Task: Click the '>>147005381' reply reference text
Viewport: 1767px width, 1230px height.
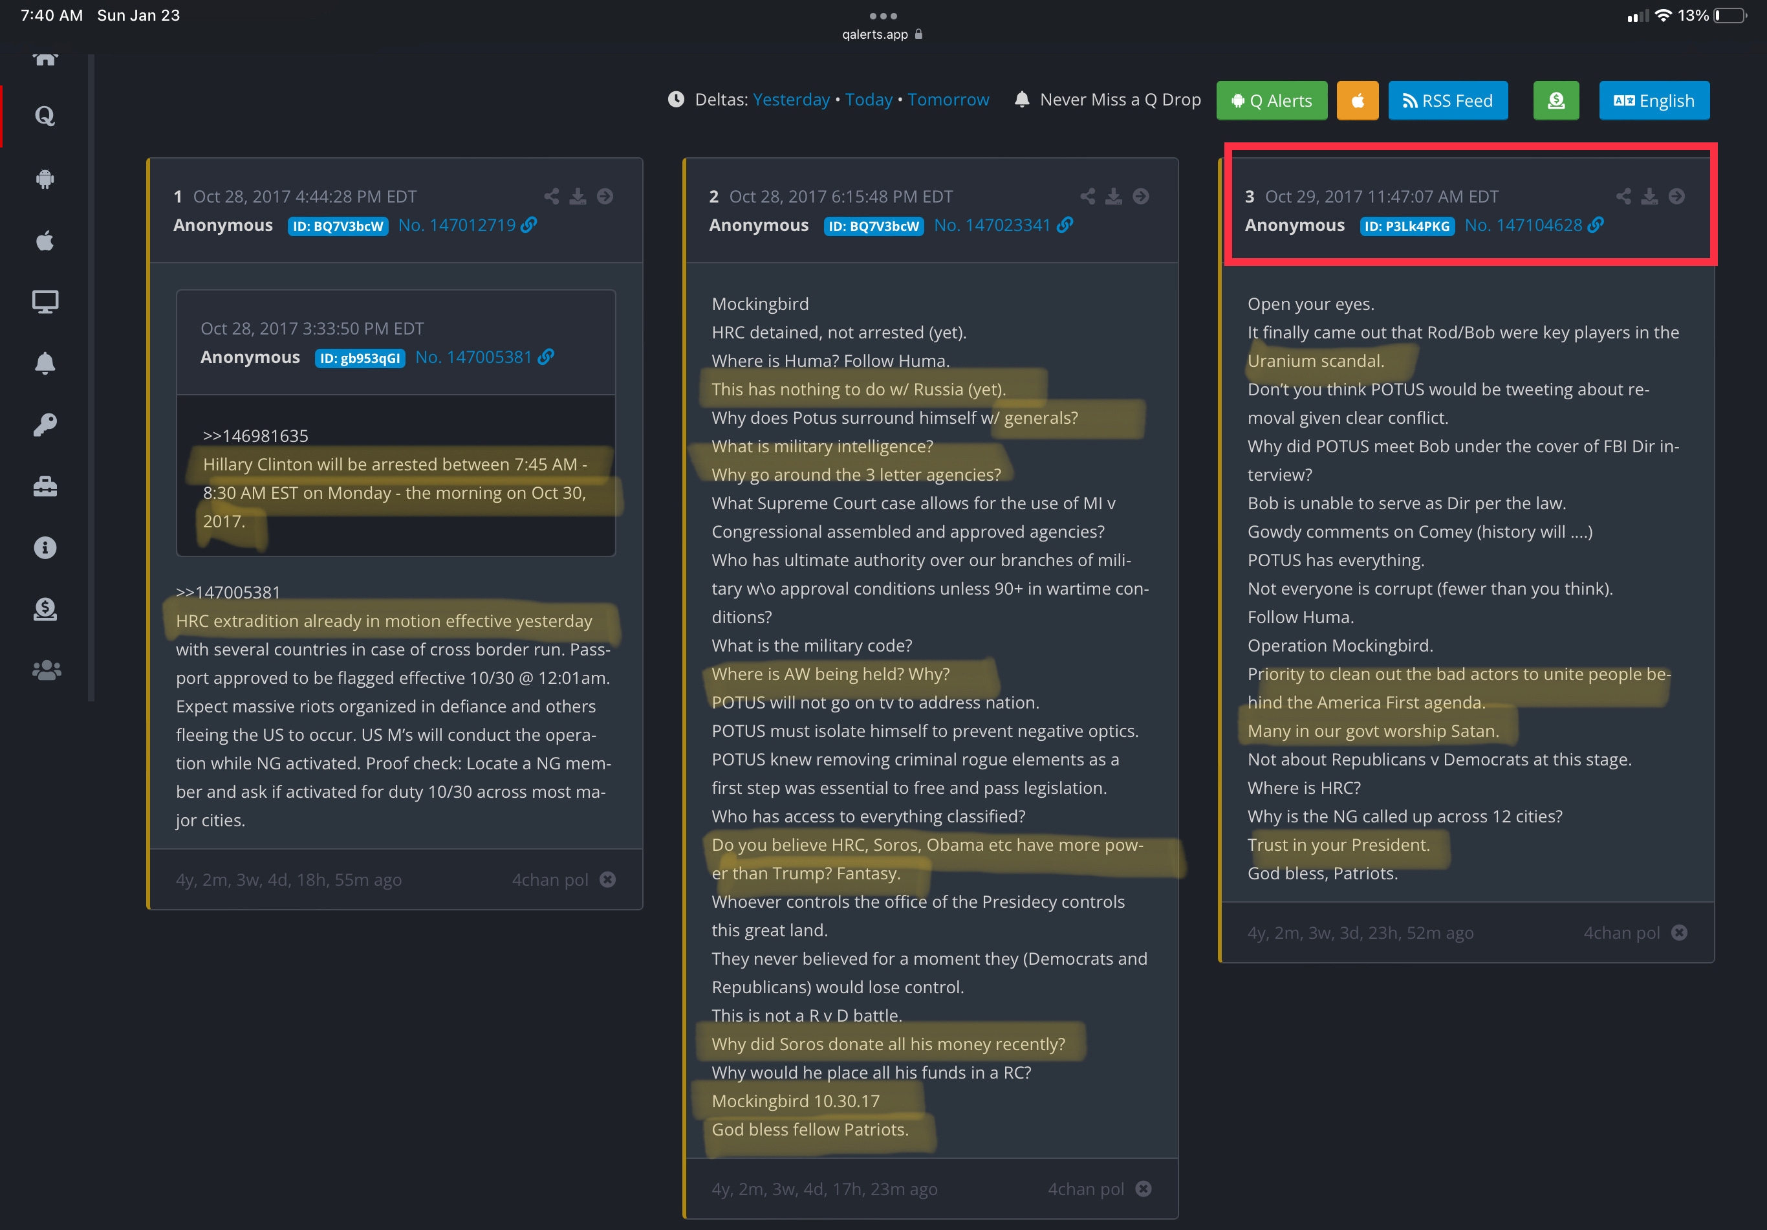Action: click(x=228, y=592)
